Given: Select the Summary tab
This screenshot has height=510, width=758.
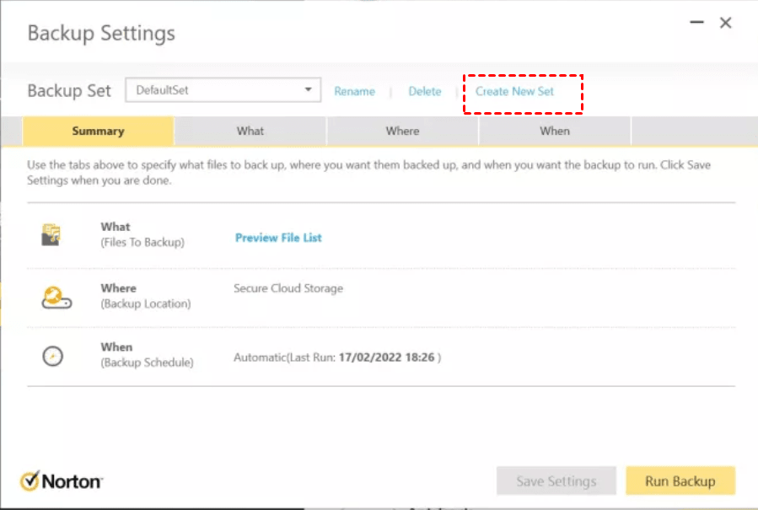Looking at the screenshot, I should pos(98,131).
